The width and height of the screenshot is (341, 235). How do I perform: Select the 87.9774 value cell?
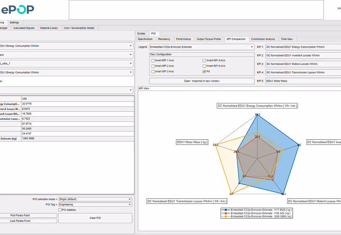point(77,124)
